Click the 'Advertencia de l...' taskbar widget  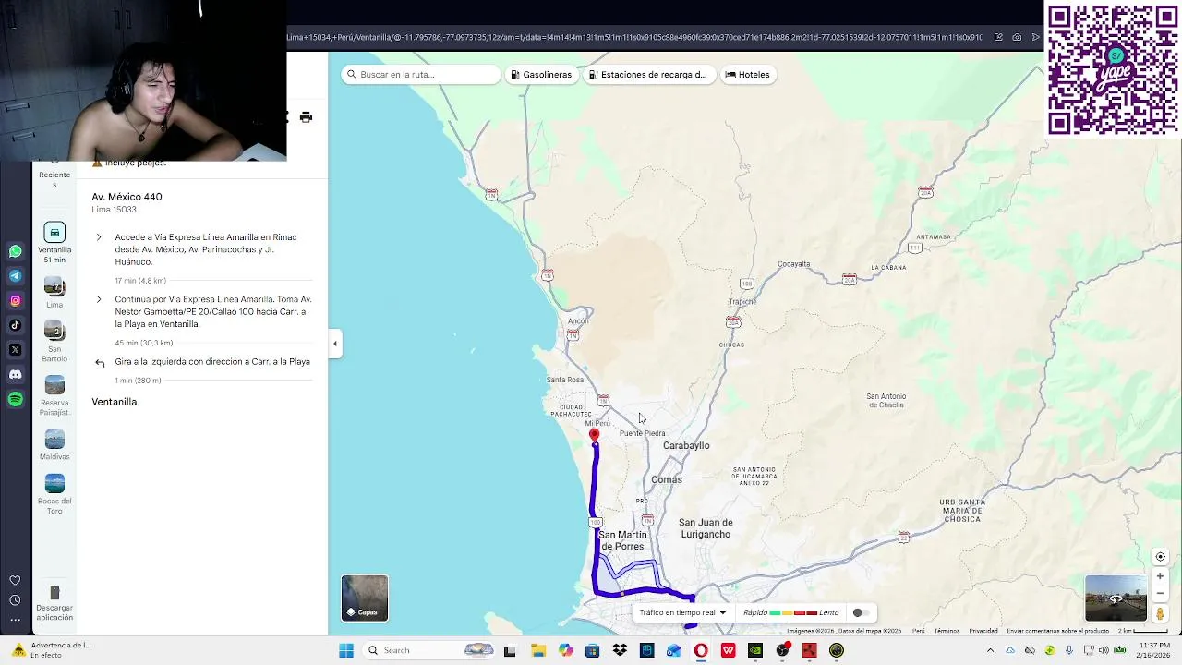pyautogui.click(x=52, y=650)
